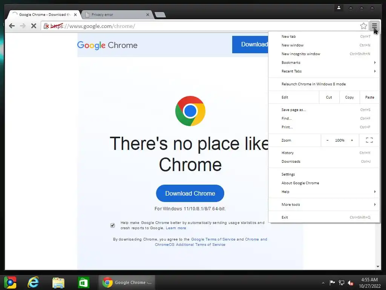The height and width of the screenshot is (290, 386).
Task: Open About Google Chrome
Action: (x=324, y=183)
